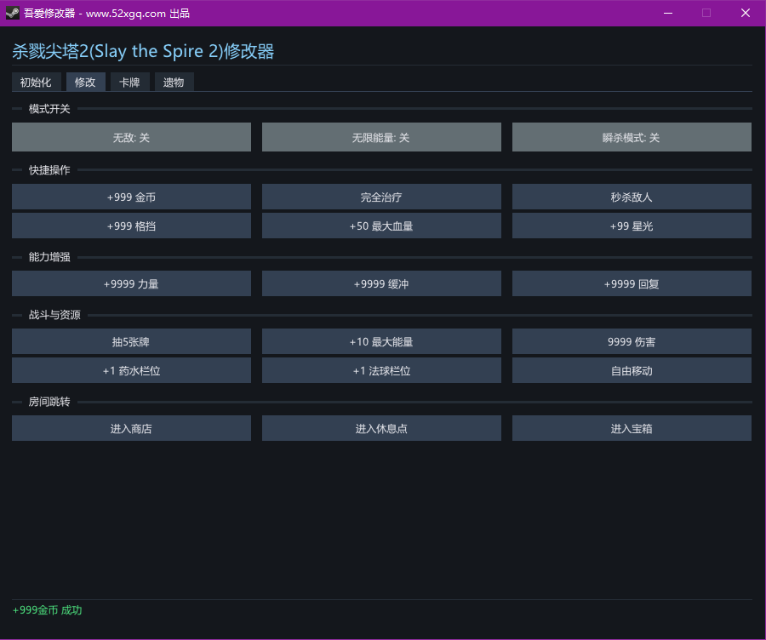Enable the 无限能量 toggle
This screenshot has height=640, width=766.
tap(380, 137)
